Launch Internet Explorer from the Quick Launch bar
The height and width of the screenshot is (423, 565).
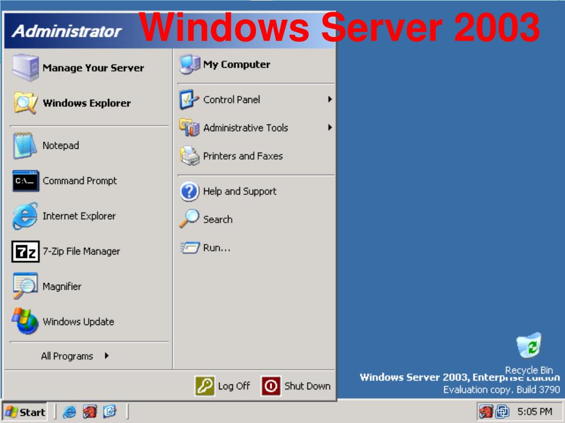click(70, 411)
